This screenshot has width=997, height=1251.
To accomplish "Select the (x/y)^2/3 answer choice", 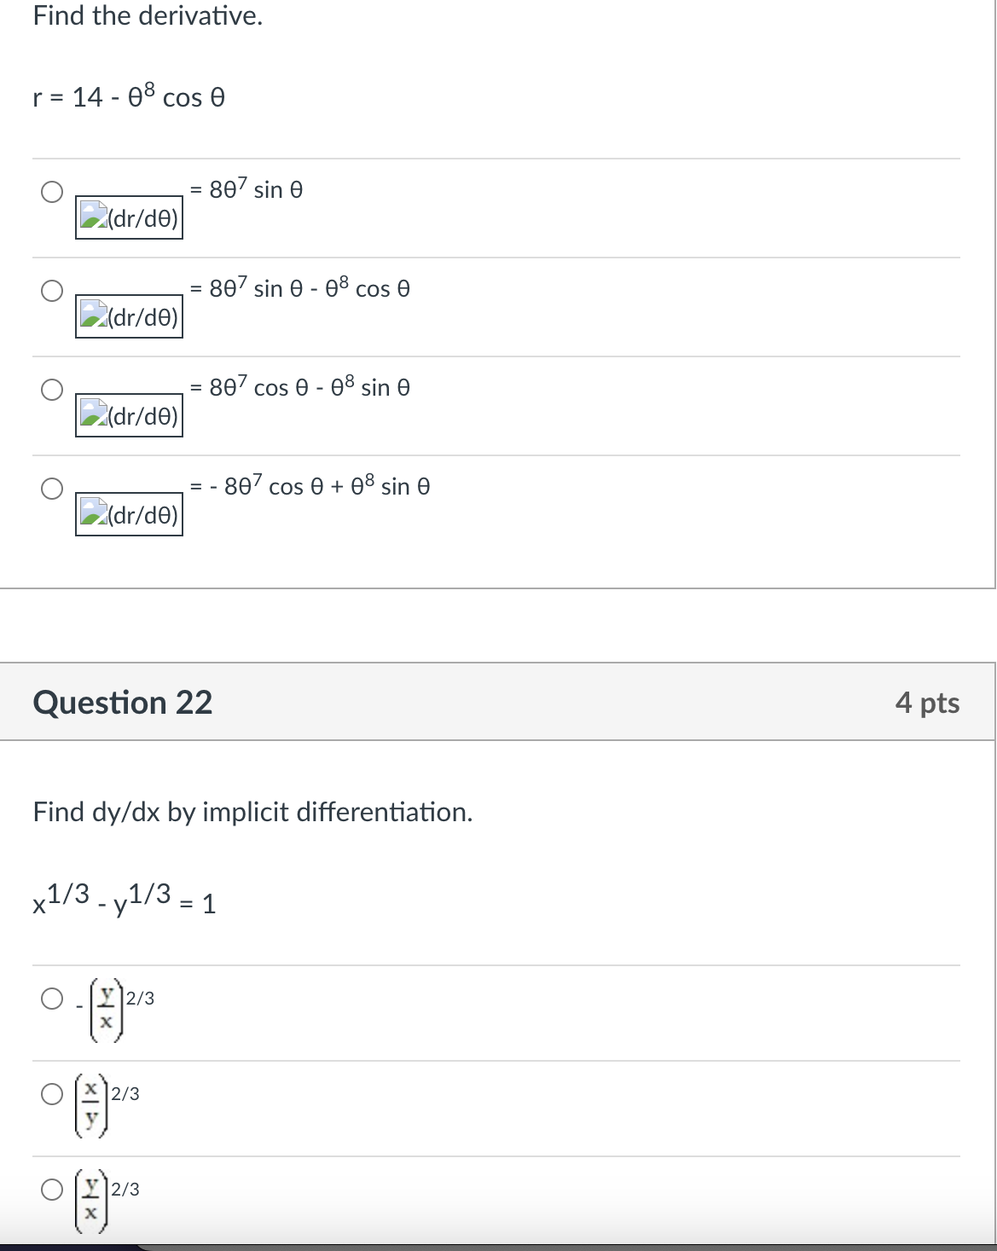I will point(51,1094).
